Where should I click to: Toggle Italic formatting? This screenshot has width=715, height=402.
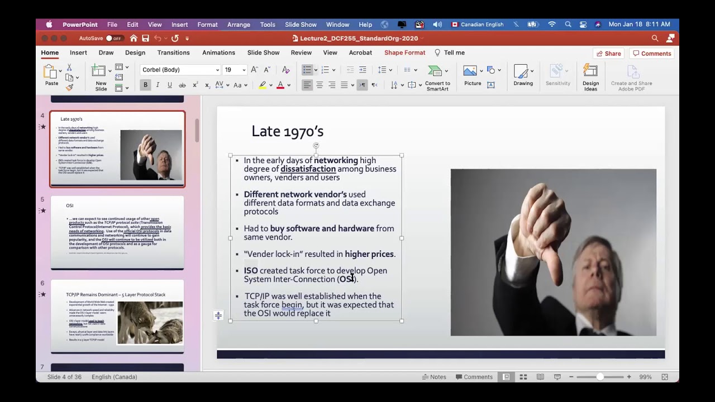click(x=158, y=85)
